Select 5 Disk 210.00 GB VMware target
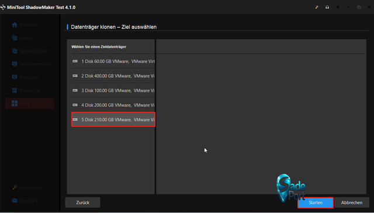Viewport: 374px width, 213px height. [x=113, y=120]
